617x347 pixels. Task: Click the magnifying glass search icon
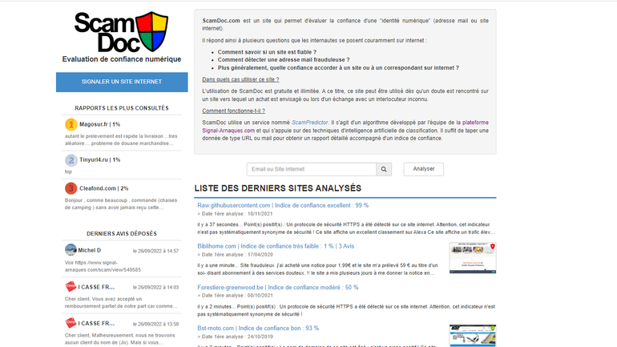384,169
